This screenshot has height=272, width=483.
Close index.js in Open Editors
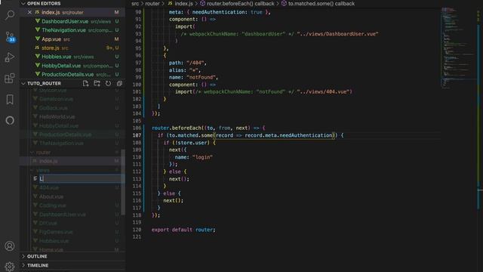pyautogui.click(x=29, y=12)
